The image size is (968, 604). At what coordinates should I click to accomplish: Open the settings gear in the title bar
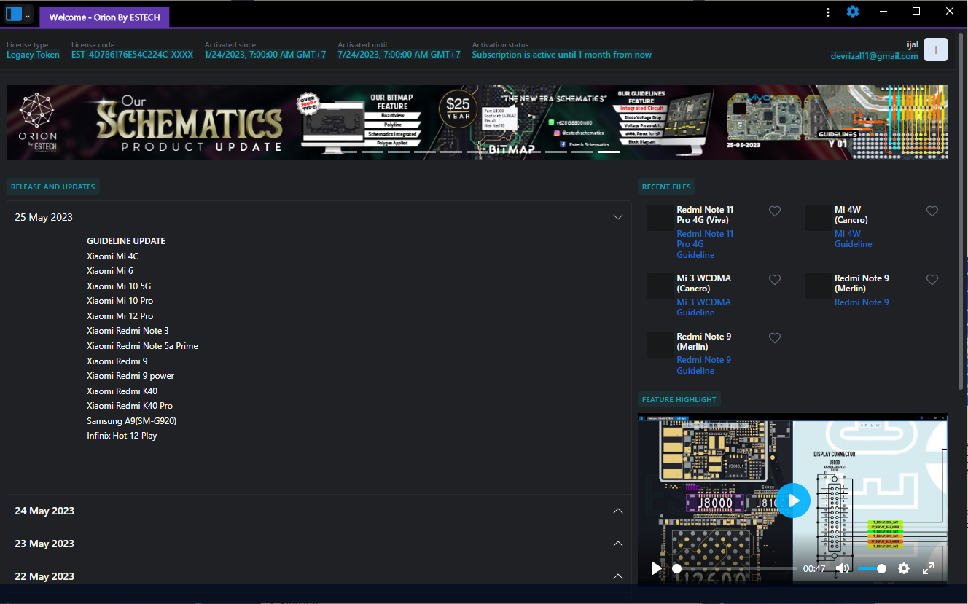pos(852,12)
